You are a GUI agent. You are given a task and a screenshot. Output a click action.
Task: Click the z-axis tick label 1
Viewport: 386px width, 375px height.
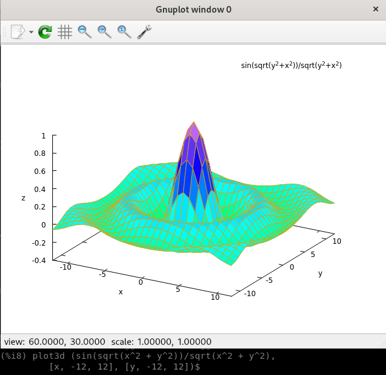click(43, 136)
